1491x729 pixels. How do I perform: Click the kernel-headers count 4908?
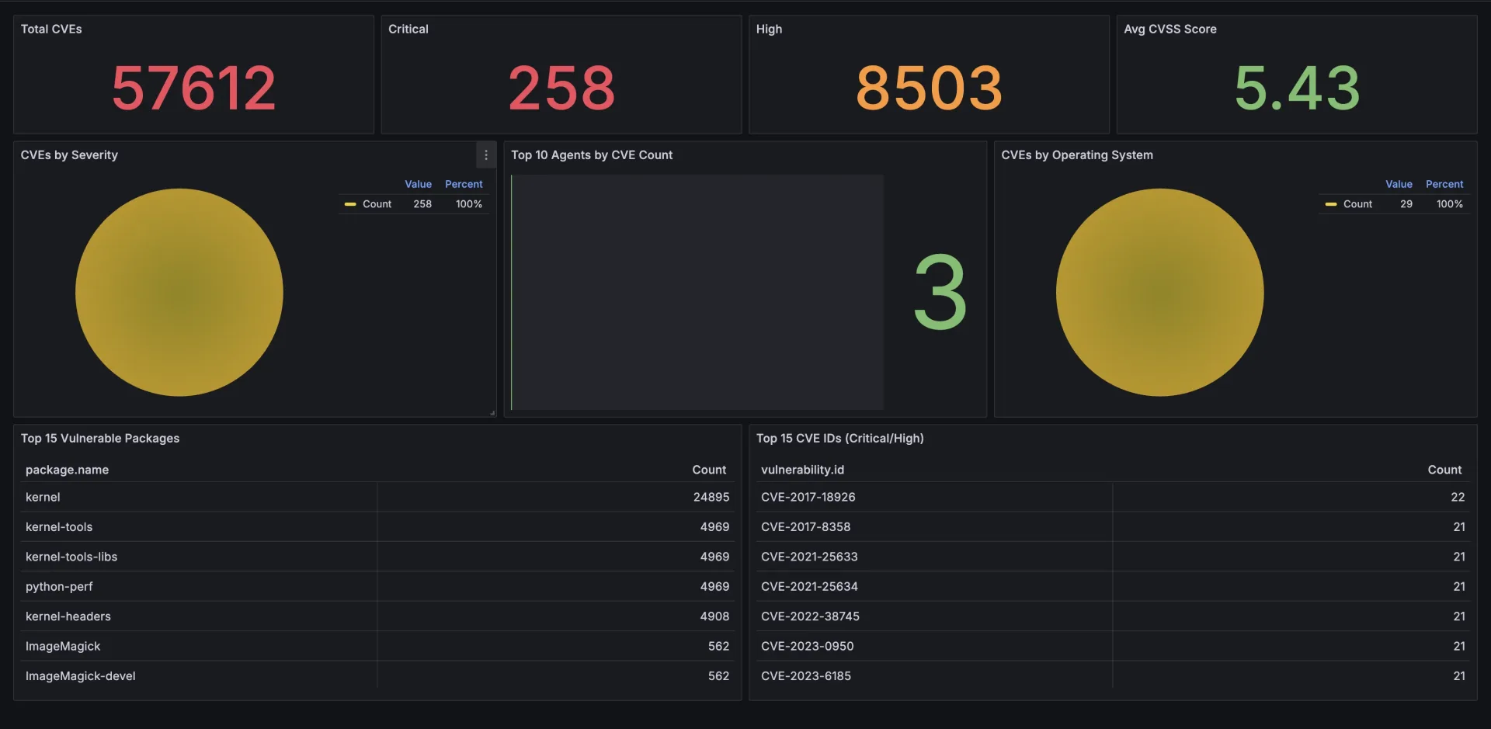714,616
